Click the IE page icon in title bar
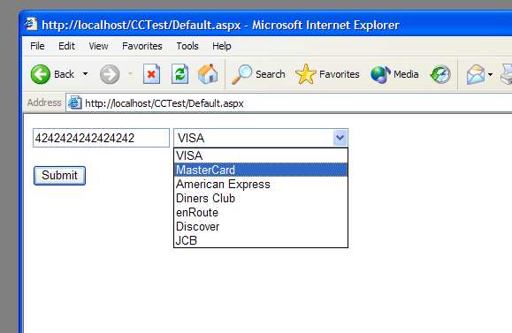Image resolution: width=512 pixels, height=333 pixels. click(30, 24)
